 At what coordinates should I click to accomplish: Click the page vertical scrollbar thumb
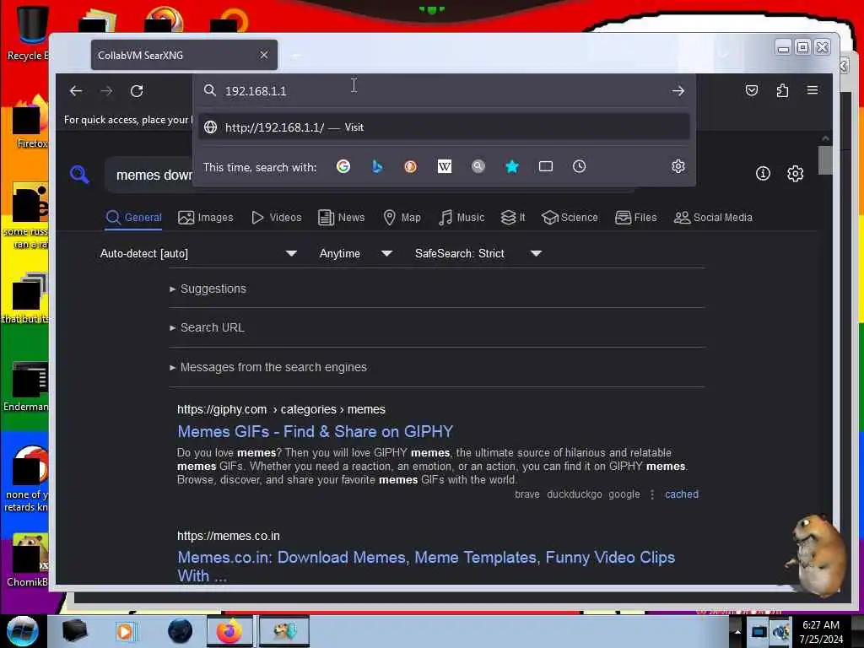(825, 160)
